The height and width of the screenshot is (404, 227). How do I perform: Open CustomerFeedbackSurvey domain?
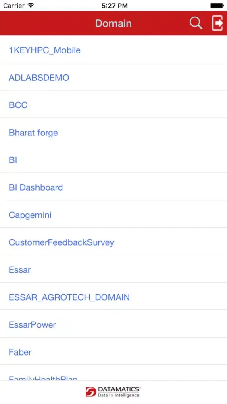[113, 242]
